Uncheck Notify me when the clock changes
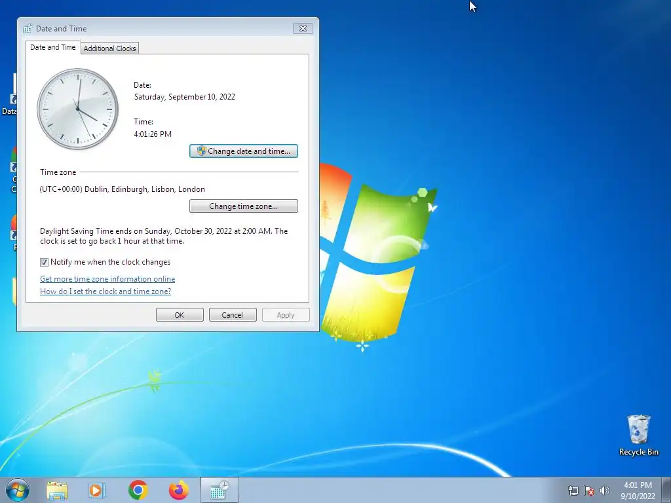This screenshot has width=671, height=503. [44, 262]
